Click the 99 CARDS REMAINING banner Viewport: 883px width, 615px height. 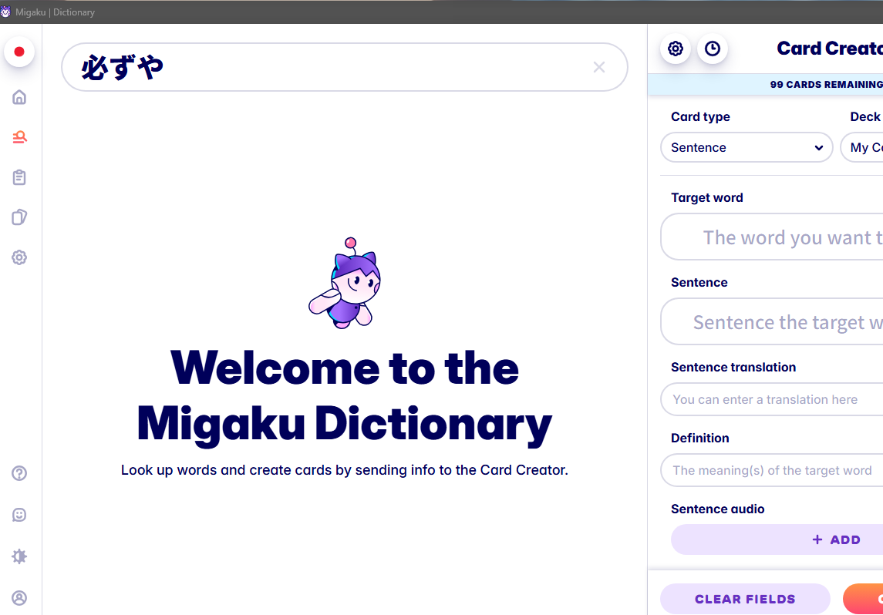pyautogui.click(x=766, y=85)
